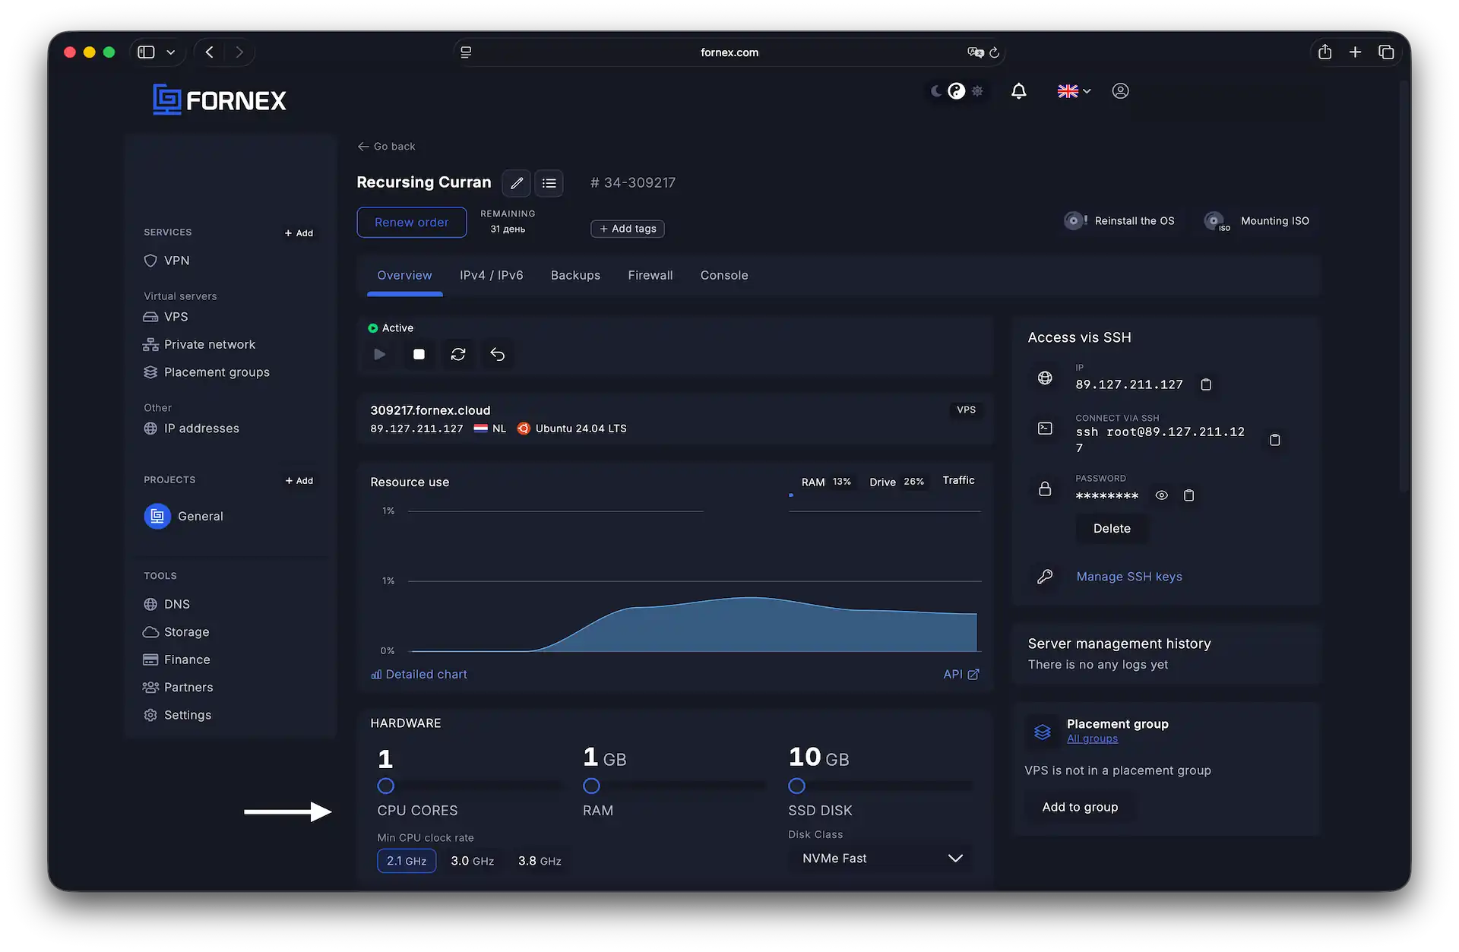Go back to previous page

[386, 147]
